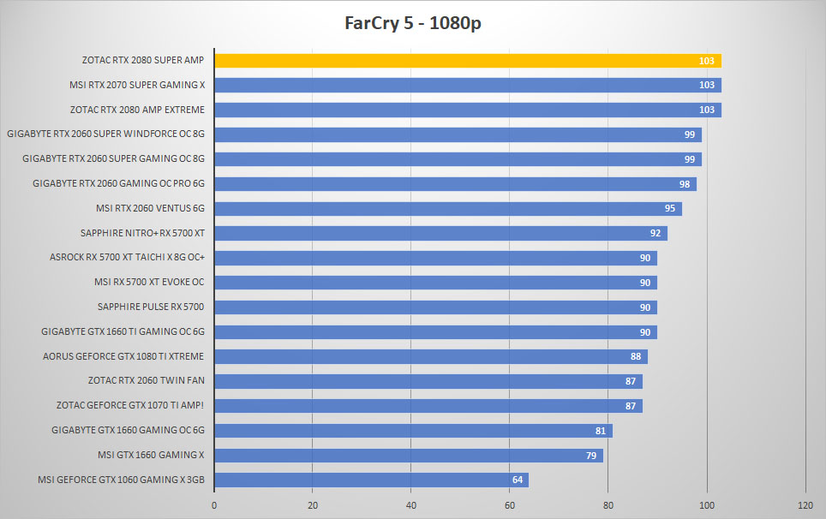The height and width of the screenshot is (519, 826).
Task: Click value 79 on MSI GTX 1660 GAMING X bar
Action: click(591, 456)
